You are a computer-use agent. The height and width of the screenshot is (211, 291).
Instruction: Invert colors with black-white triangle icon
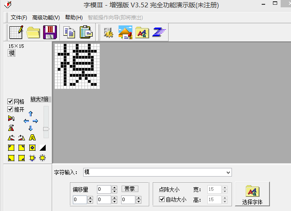[43, 148]
